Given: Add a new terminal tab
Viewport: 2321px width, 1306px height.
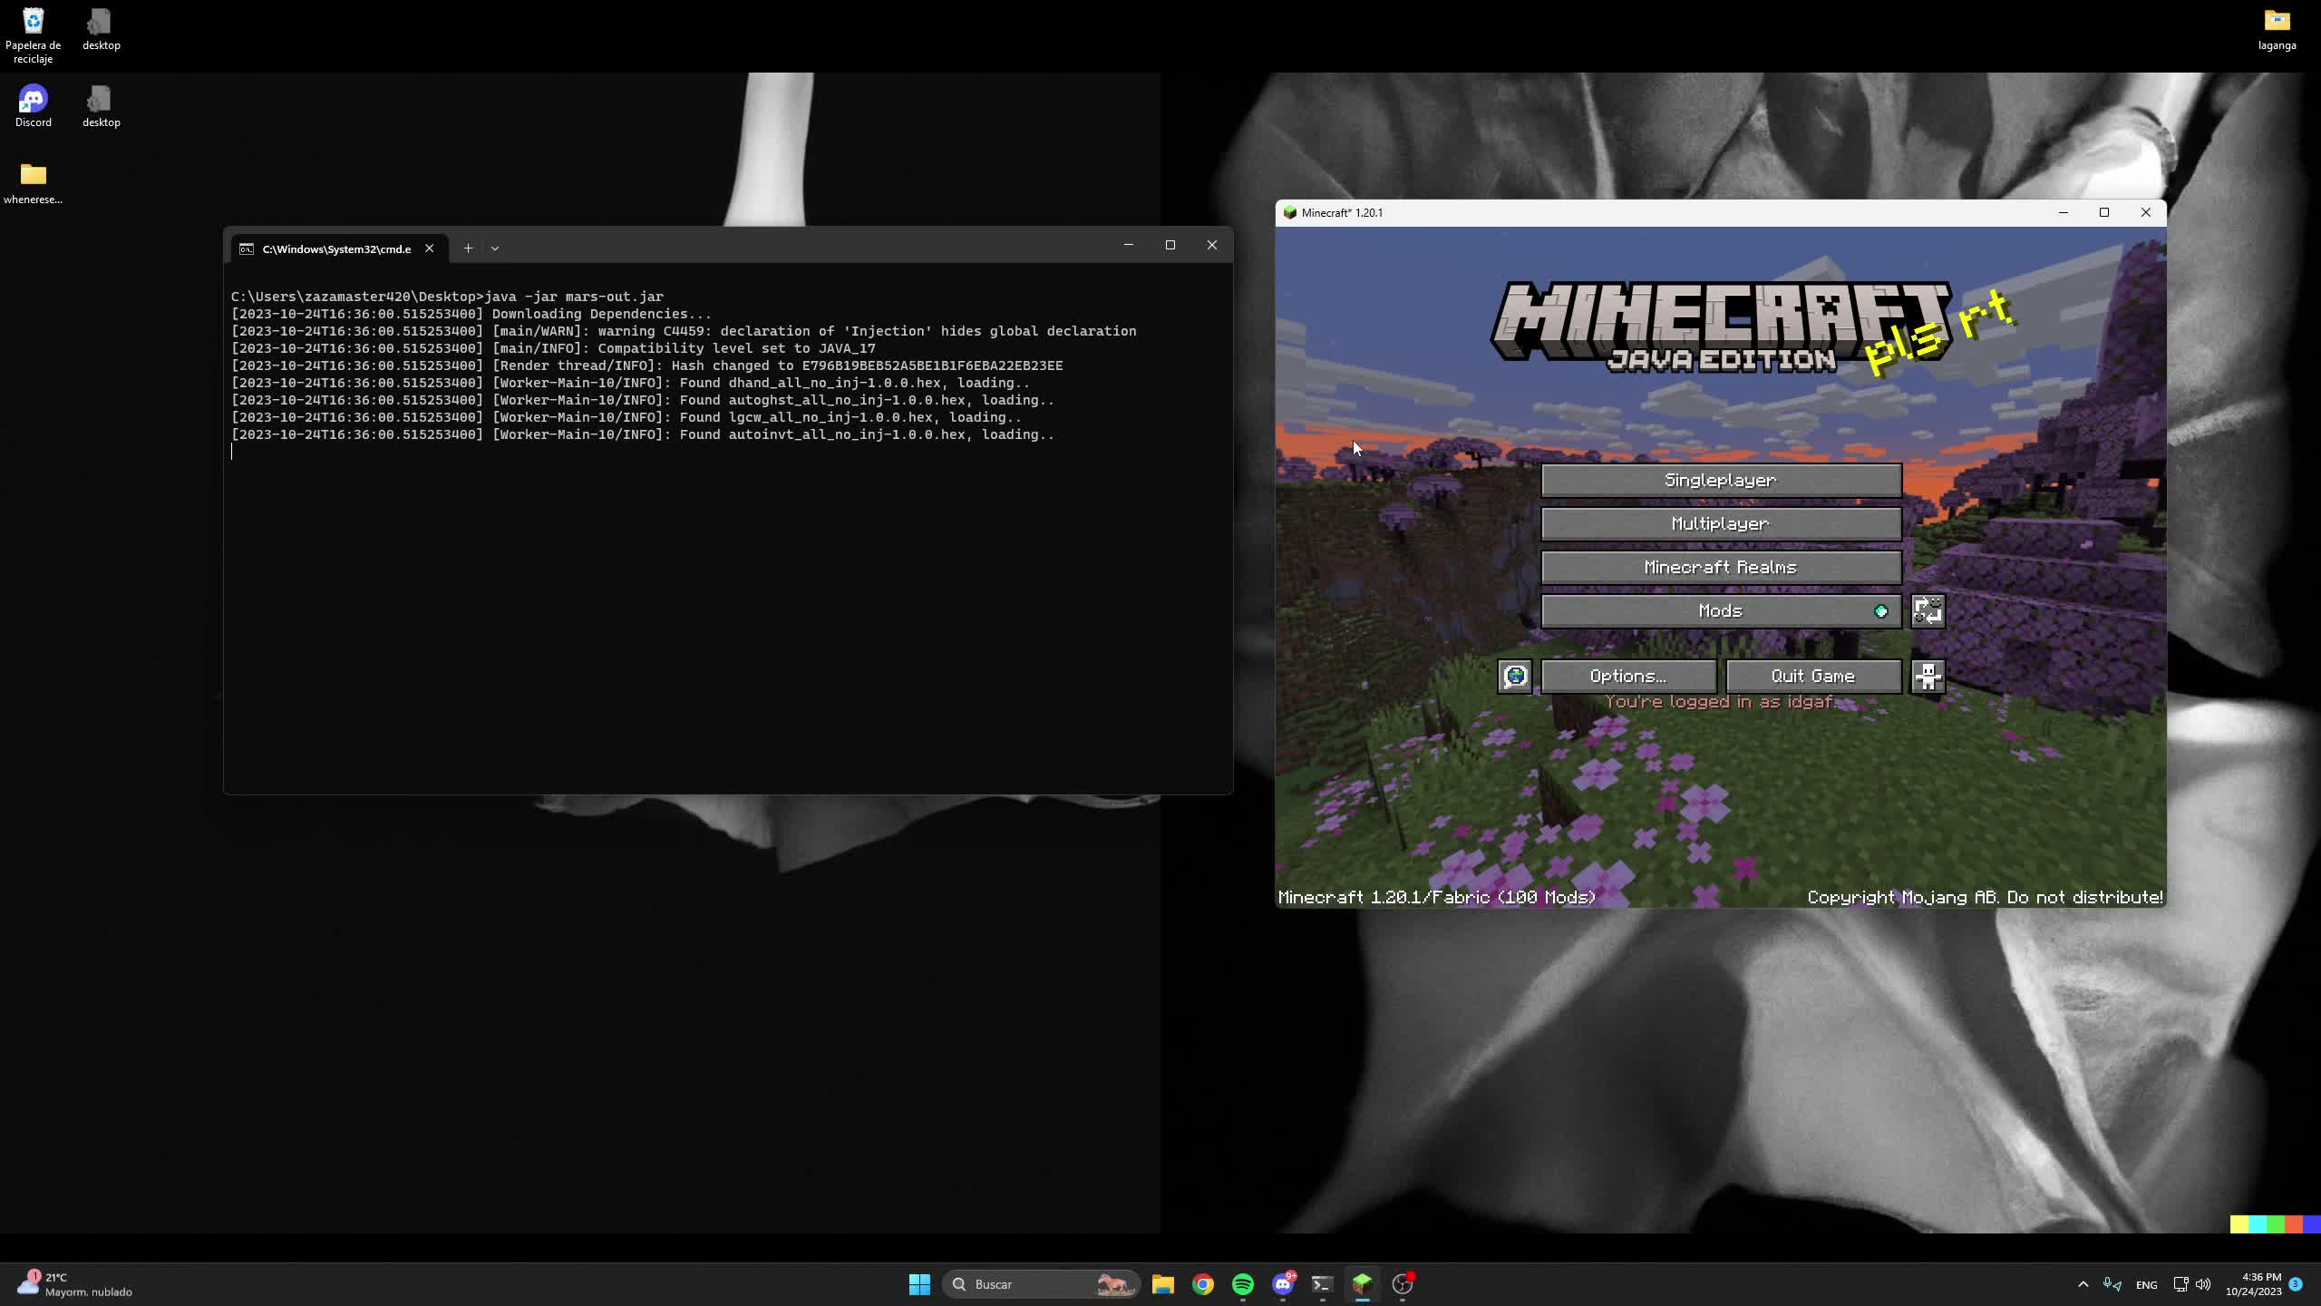Looking at the screenshot, I should point(468,249).
